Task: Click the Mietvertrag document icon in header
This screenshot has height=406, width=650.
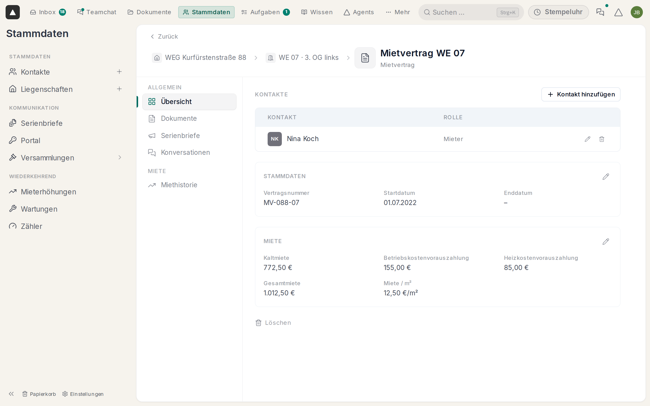Action: (x=365, y=58)
